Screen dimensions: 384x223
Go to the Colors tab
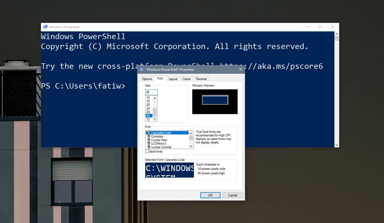coord(186,79)
